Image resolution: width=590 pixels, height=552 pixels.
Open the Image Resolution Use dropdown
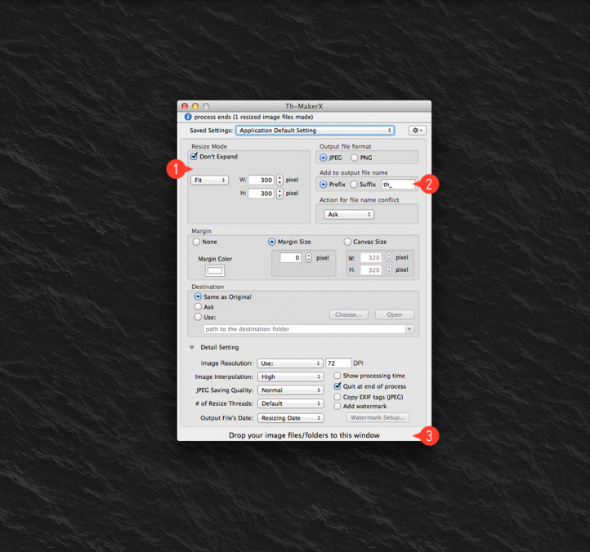pyautogui.click(x=290, y=363)
